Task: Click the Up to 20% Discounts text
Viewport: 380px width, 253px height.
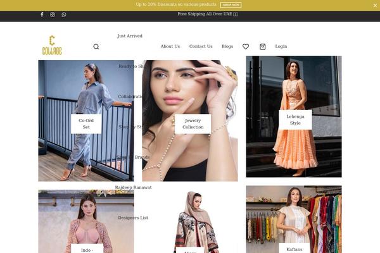Action: (x=176, y=4)
